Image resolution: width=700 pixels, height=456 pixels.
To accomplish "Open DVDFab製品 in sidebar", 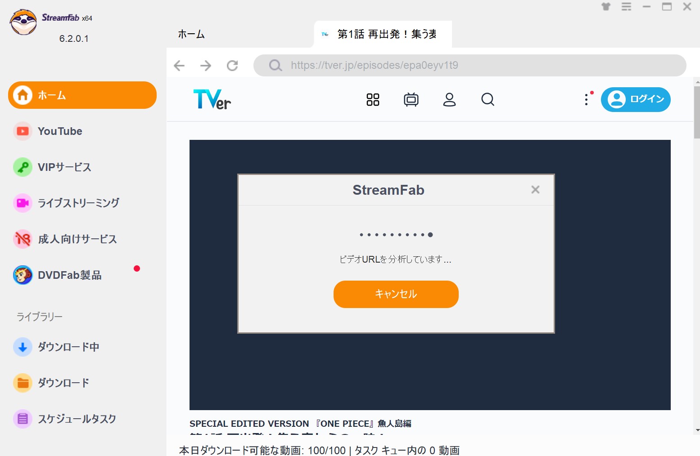I will point(82,275).
